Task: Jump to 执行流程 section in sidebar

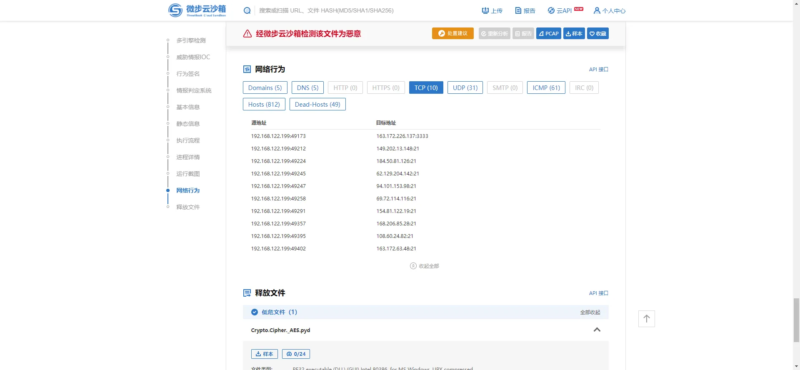Action: coord(188,140)
